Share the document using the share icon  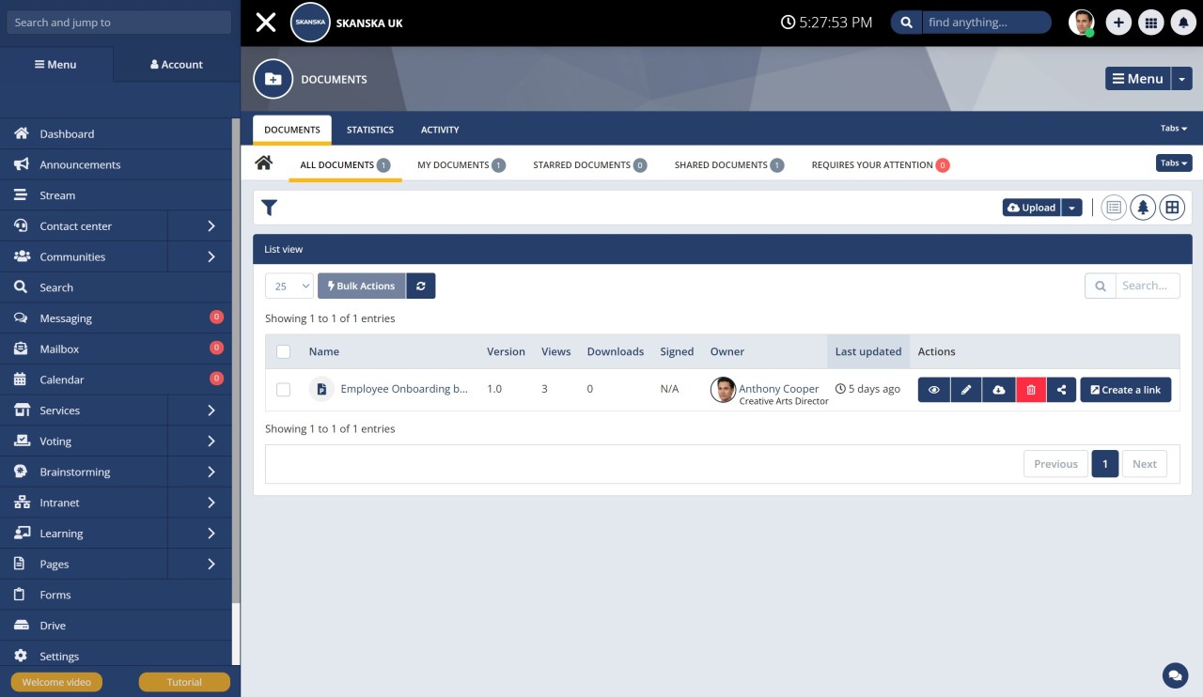tap(1062, 390)
